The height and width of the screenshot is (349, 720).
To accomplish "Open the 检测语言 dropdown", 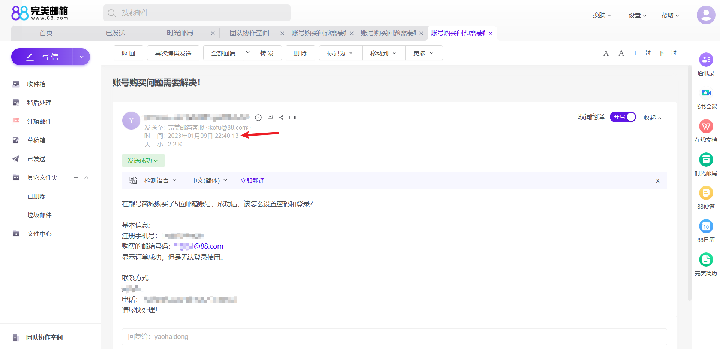I will coord(160,180).
